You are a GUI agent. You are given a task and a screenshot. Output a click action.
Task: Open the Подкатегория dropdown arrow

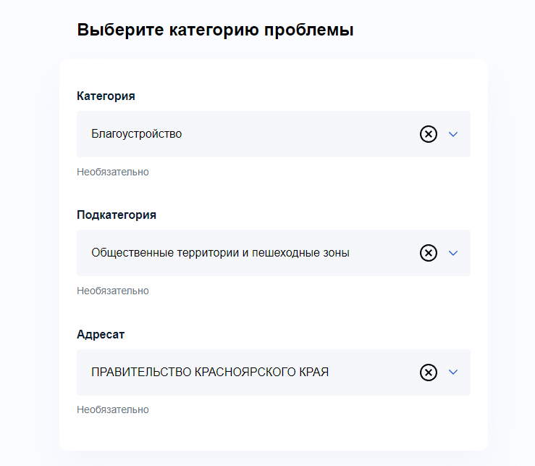[x=452, y=253]
